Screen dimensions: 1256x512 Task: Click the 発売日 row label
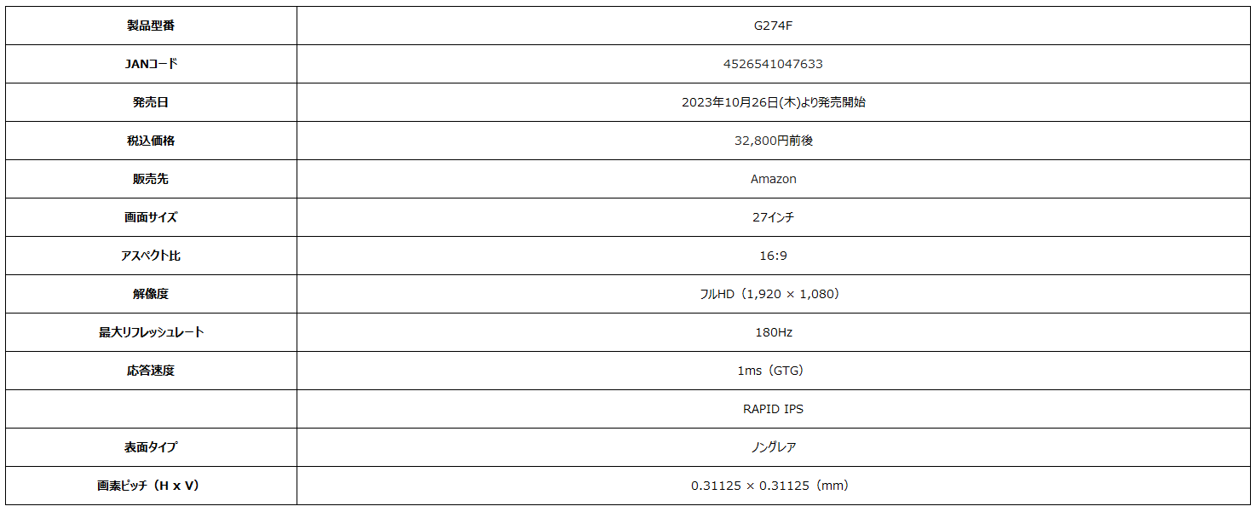click(151, 102)
